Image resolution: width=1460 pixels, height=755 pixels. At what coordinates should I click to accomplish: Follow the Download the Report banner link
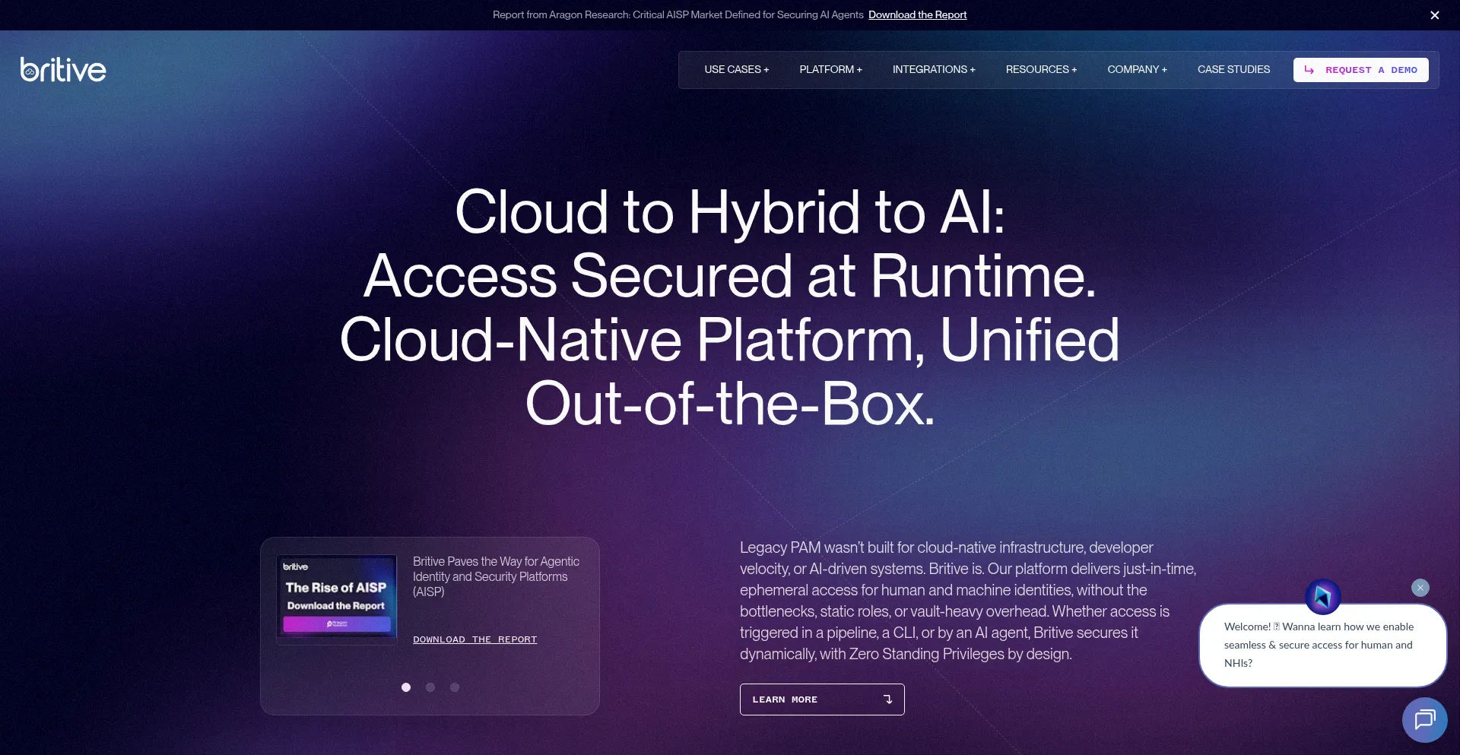coord(917,14)
